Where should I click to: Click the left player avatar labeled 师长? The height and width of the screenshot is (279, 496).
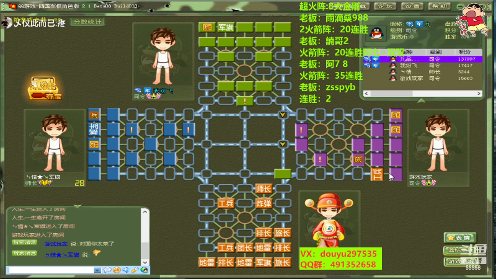click(55, 142)
